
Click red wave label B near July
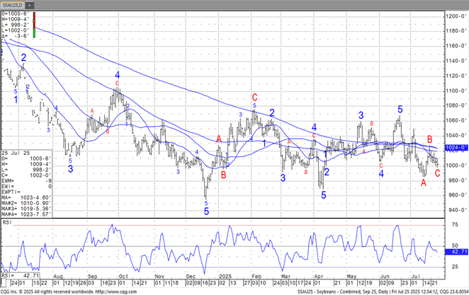(x=429, y=140)
